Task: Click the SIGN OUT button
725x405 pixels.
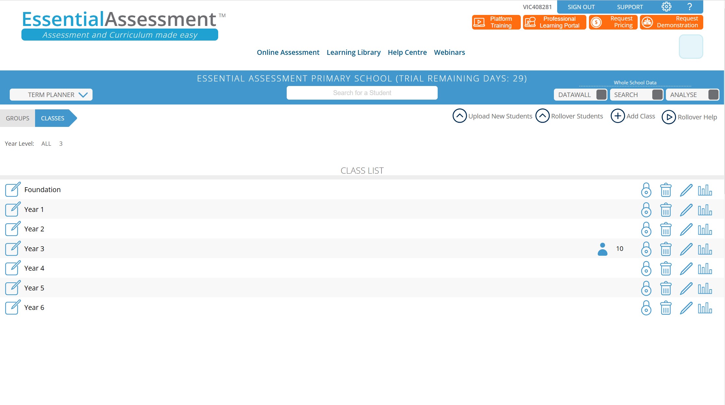Action: coord(581,7)
